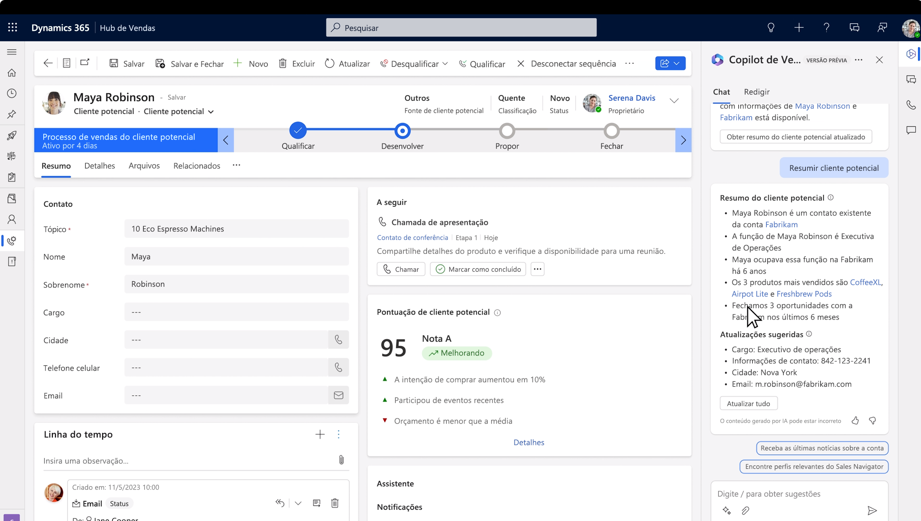Switch to the Arquivos tab
This screenshot has width=921, height=521.
[x=144, y=165]
